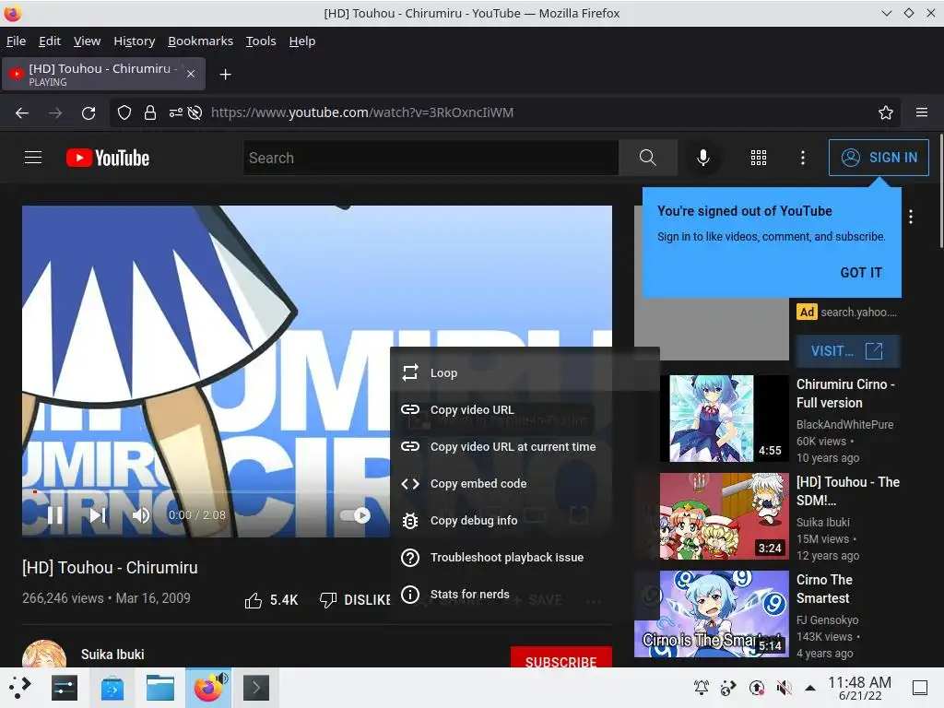Open the View menu
944x708 pixels.
88,41
